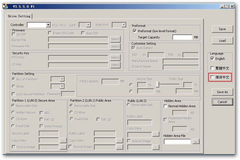
Task: Click the Manufacture Name field
Action: (181, 61)
